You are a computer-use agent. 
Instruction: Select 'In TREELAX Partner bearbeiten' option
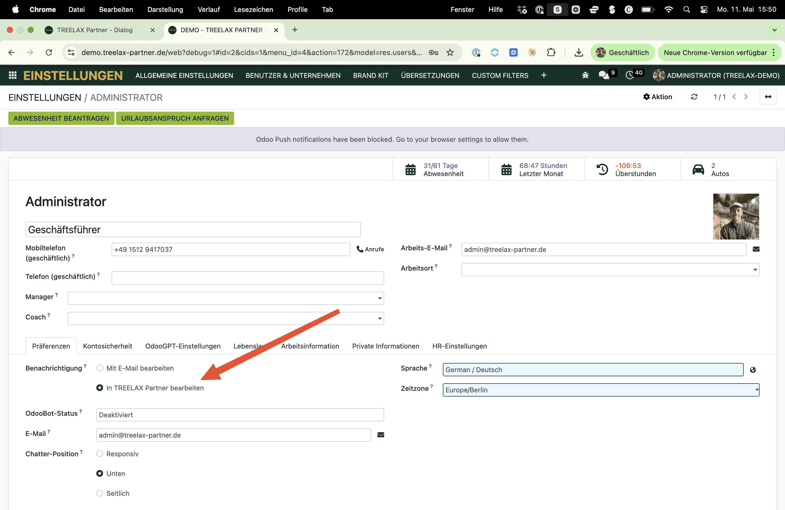click(100, 388)
